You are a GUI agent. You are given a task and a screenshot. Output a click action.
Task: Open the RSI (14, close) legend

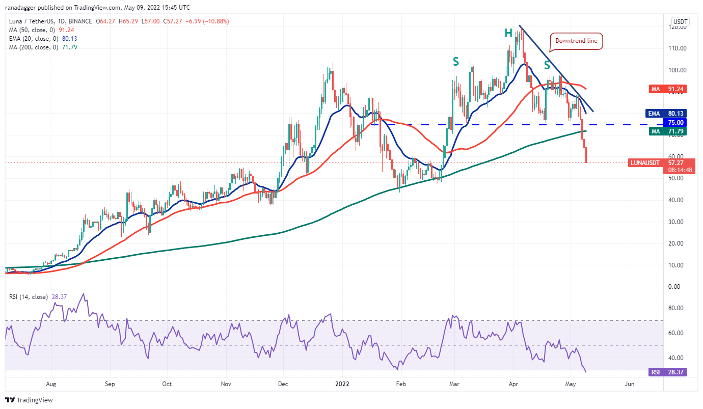37,296
